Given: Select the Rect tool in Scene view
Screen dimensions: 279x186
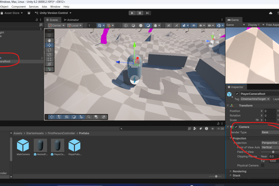Looking at the screenshot, I should pos(49,59).
